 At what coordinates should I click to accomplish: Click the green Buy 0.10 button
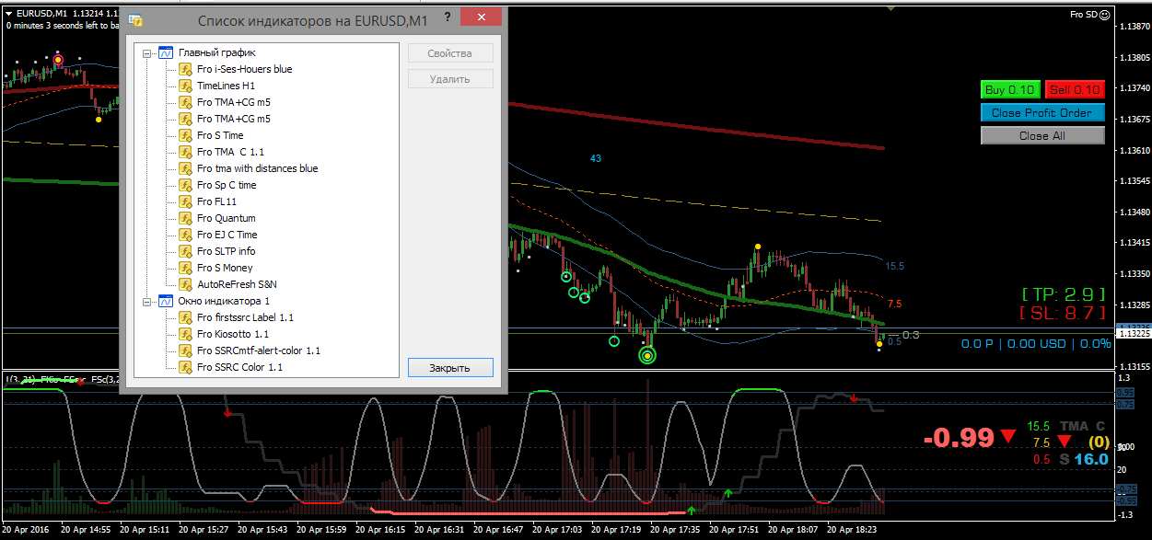[x=1010, y=89]
